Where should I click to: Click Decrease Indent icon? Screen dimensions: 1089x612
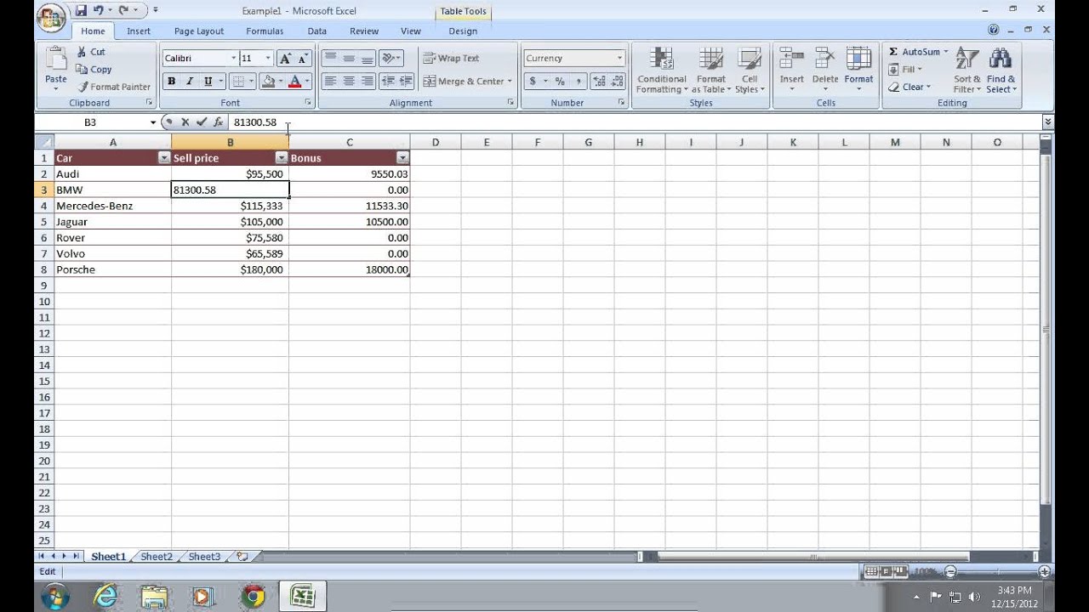(x=388, y=82)
